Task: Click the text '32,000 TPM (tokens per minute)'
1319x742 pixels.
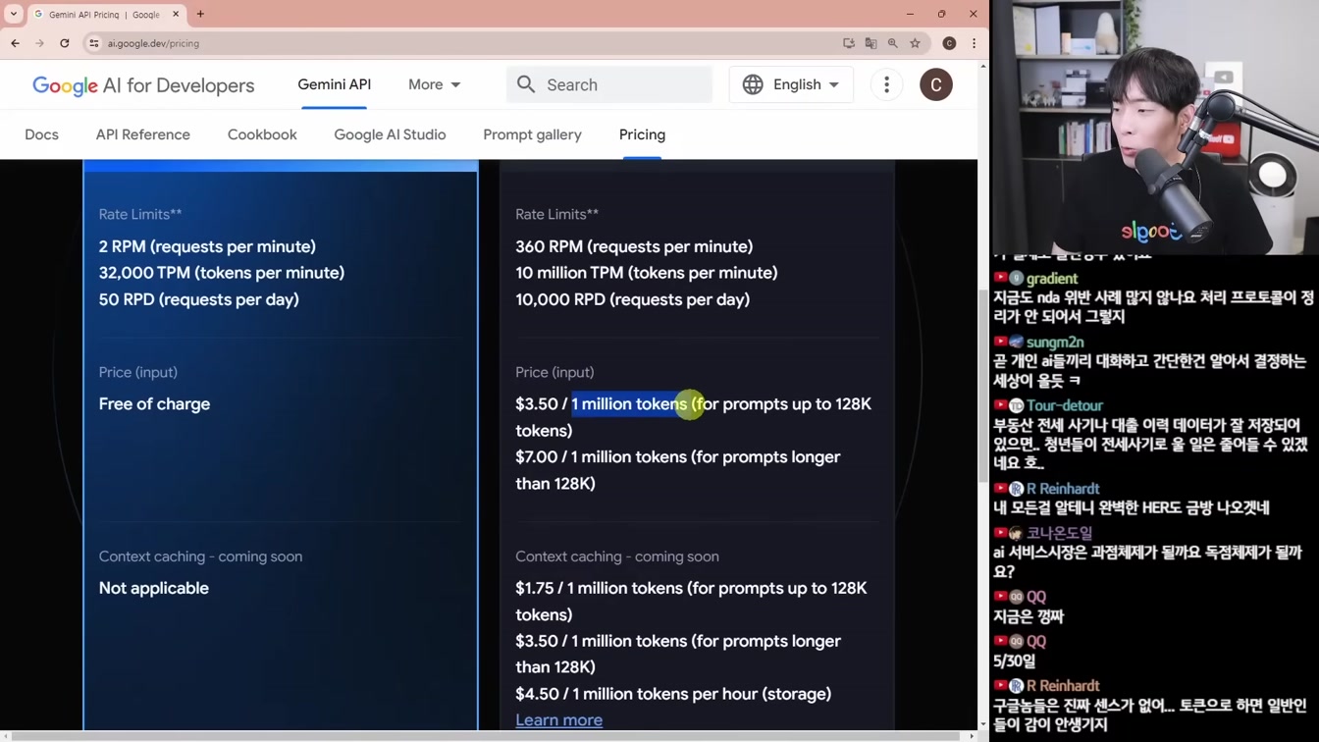Action: pyautogui.click(x=222, y=273)
